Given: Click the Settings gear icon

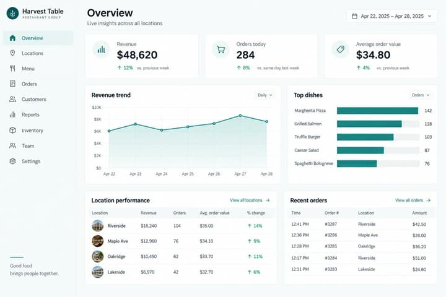Looking at the screenshot, I should pos(12,161).
